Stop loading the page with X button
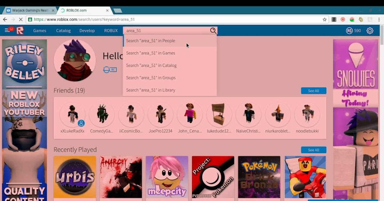The image size is (384, 201). point(20,19)
